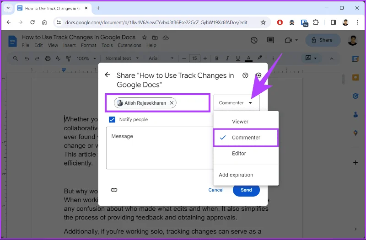366x240 pixels.
Task: Open the View menu
Action: (x=53, y=45)
